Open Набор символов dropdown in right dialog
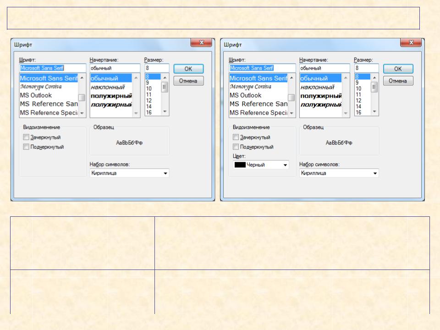This screenshot has height=330, width=440. click(339, 173)
